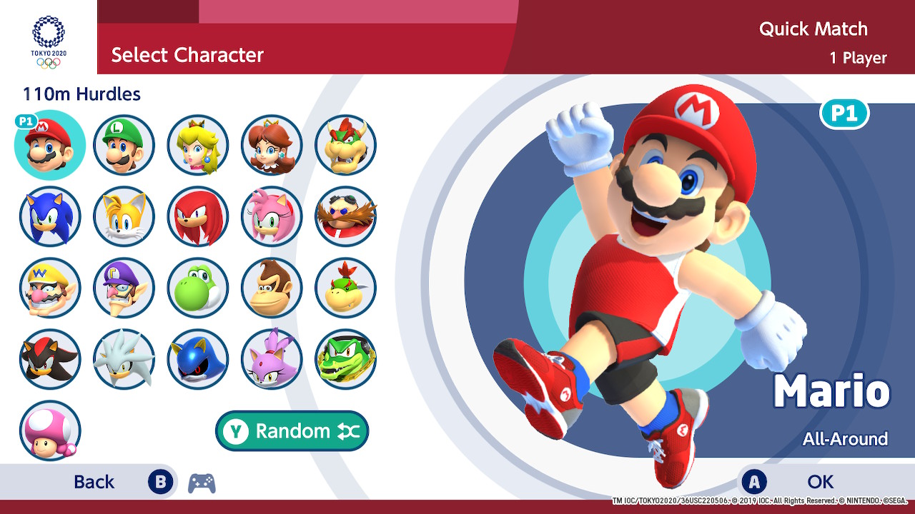Click the Random character button
The height and width of the screenshot is (514, 915).
click(x=292, y=431)
